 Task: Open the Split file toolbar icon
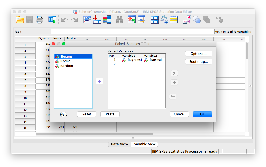coord(154,20)
